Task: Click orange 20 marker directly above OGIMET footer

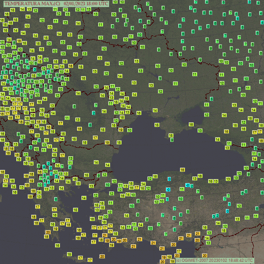Action: [204, 255]
